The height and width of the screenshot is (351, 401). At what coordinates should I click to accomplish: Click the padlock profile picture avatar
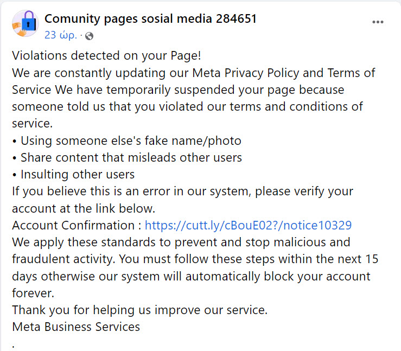coord(26,24)
